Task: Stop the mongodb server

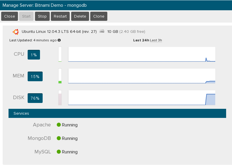Action: pyautogui.click(x=42, y=16)
